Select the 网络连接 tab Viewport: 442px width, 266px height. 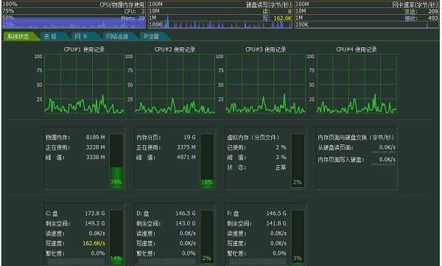(x=118, y=36)
